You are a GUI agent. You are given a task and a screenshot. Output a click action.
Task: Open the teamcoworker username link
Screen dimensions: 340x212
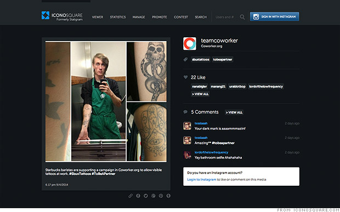219,41
